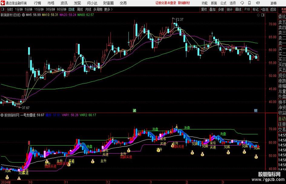Click the 游客 user account label
The height and width of the screenshot is (184, 286).
pos(274,3)
